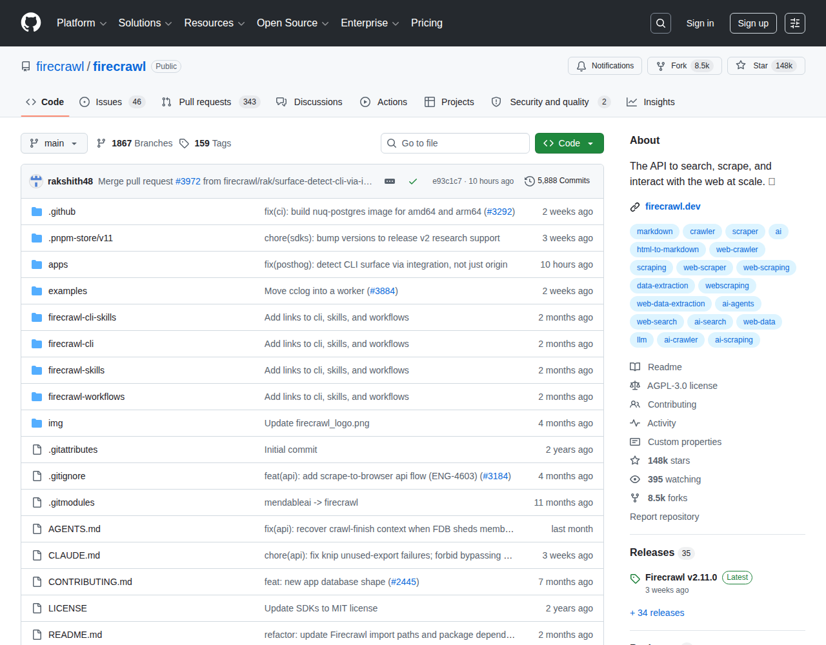826x645 pixels.
Task: Open Readme via book icon
Action: (x=635, y=367)
